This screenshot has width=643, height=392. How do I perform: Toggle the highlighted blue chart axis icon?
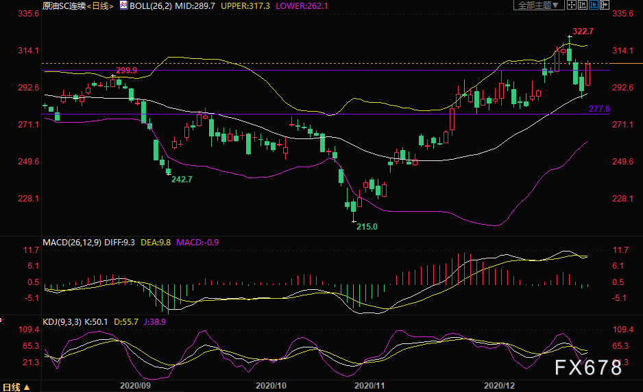click(x=593, y=5)
